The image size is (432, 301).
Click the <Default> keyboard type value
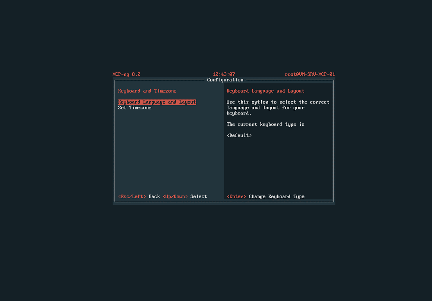(x=239, y=135)
